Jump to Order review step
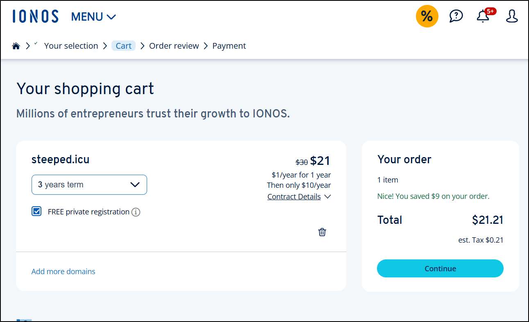Viewport: 529px width, 322px height. 174,46
